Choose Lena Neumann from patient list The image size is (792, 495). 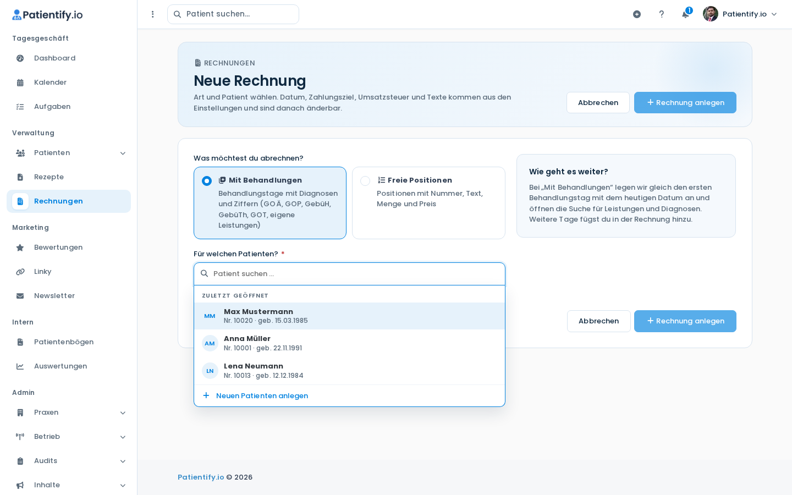(349, 371)
